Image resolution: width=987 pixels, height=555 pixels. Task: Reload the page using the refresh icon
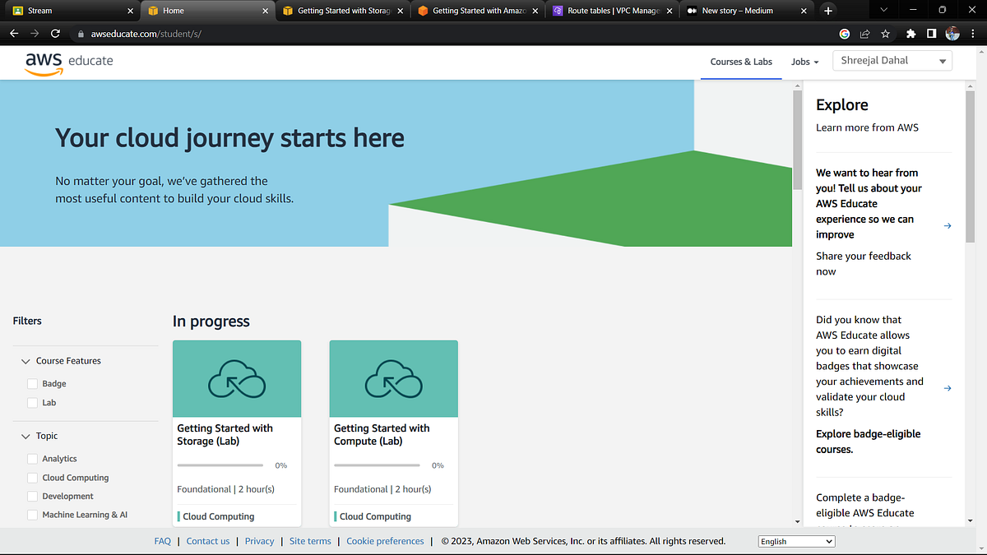tap(55, 35)
